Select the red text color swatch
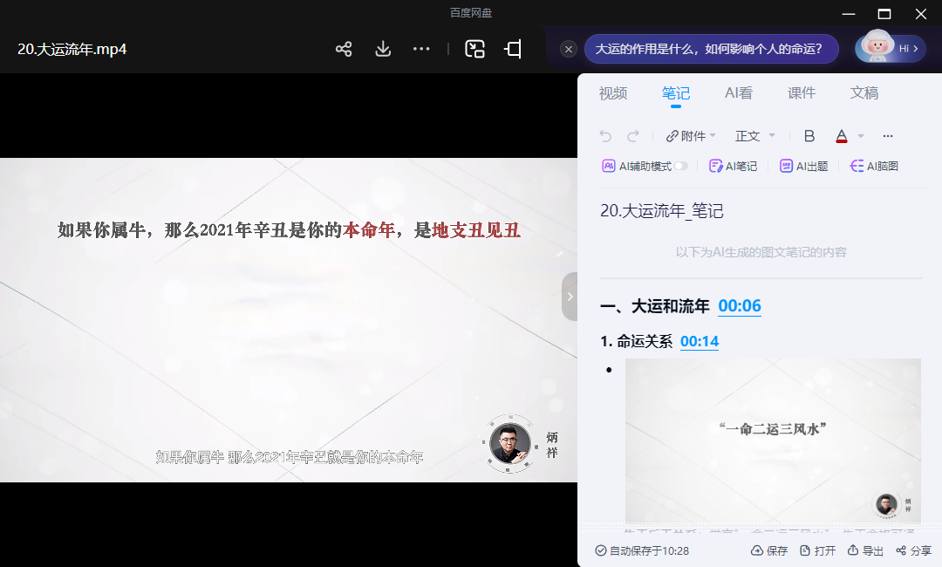The width and height of the screenshot is (942, 567). tap(840, 141)
